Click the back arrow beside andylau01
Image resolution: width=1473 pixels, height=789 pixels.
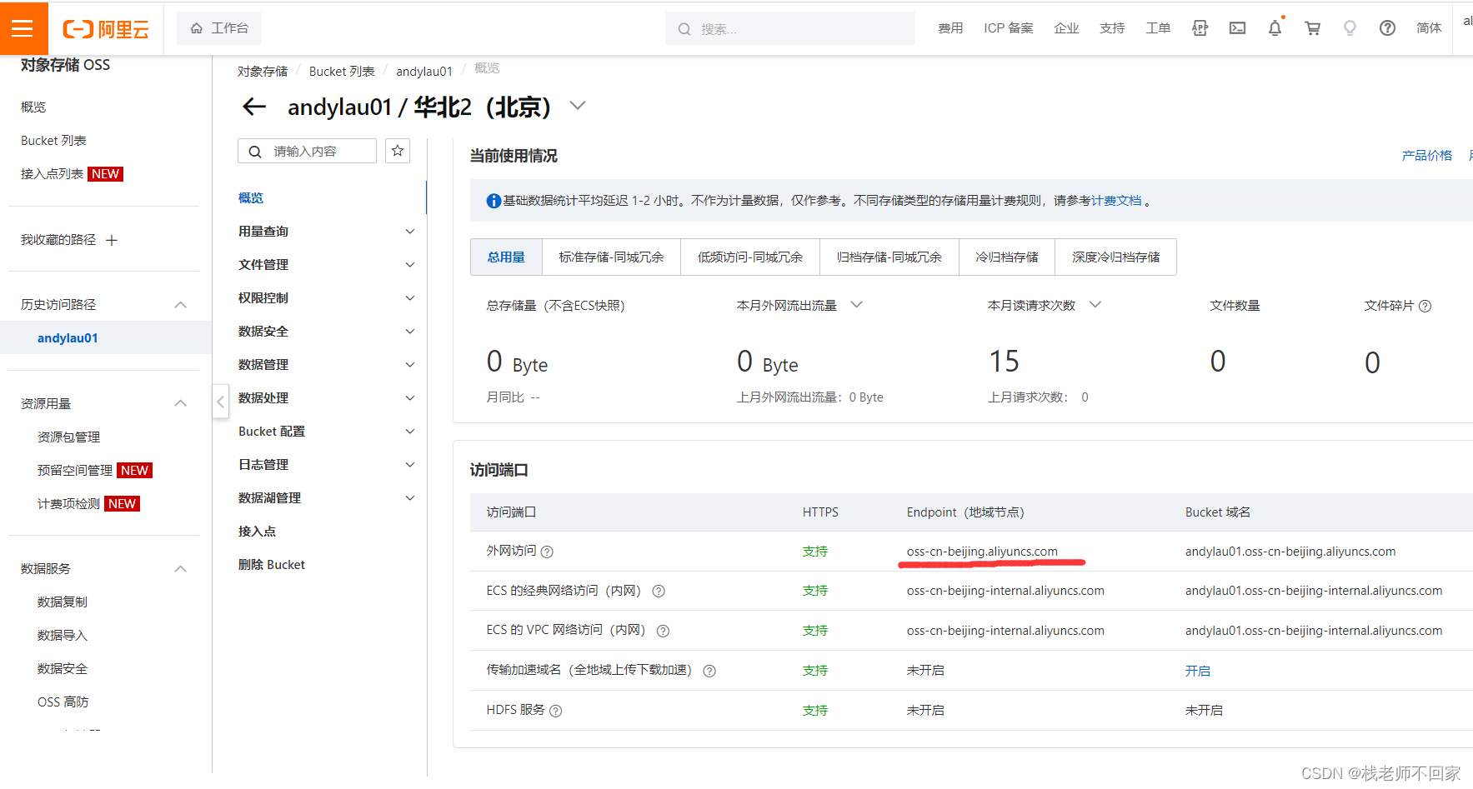253,107
